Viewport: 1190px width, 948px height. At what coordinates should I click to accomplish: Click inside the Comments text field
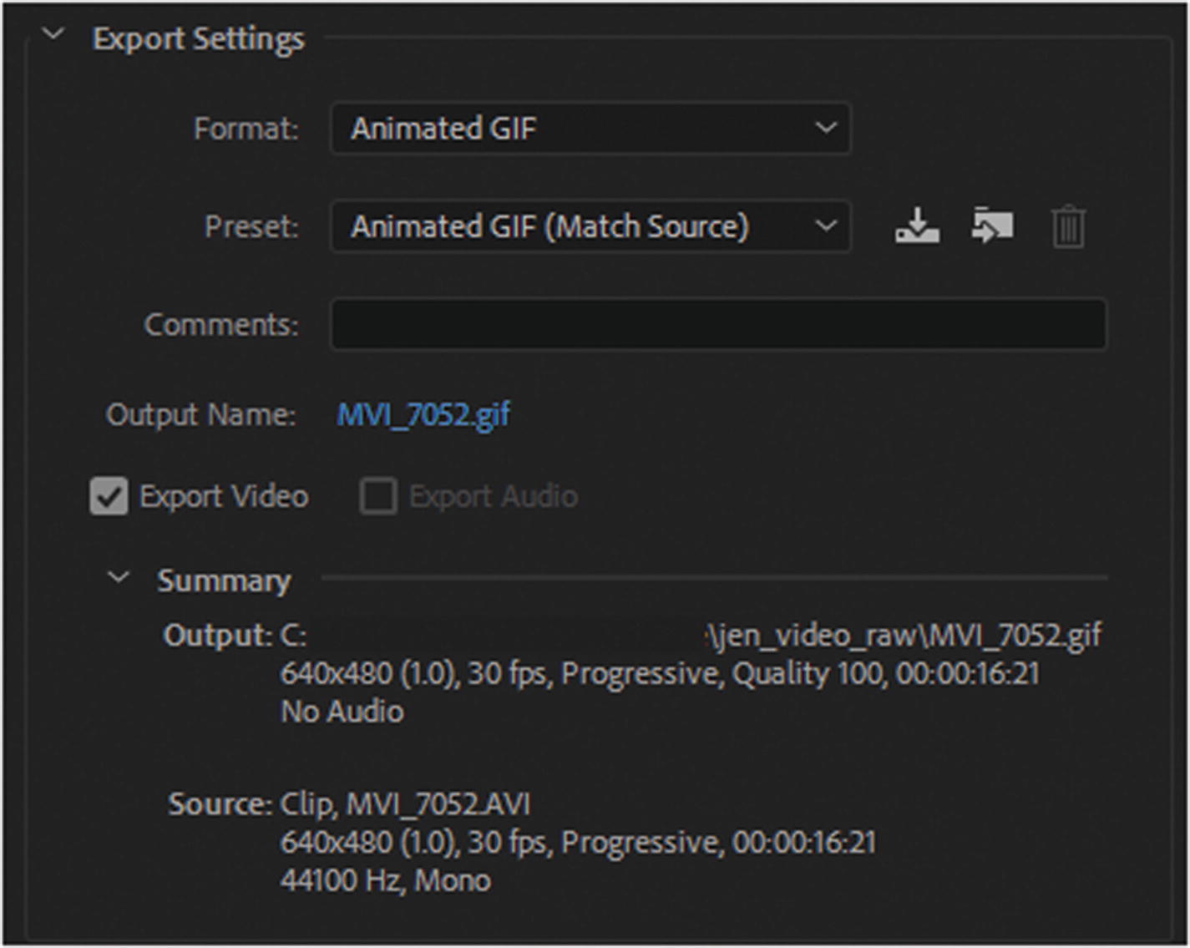[x=718, y=324]
